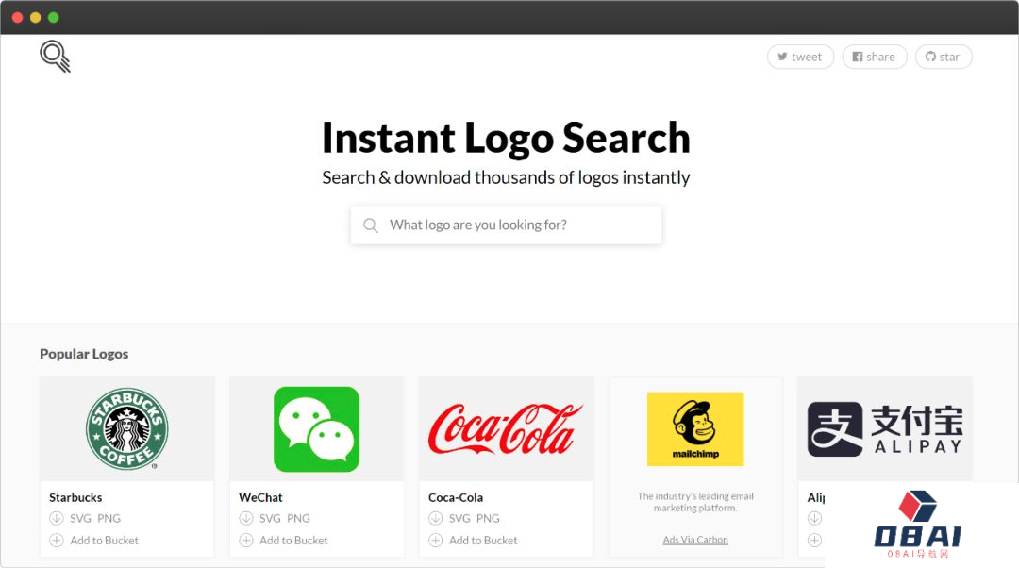Screen dimensions: 1019x568
Task: Share the page on Facebook
Action: click(874, 57)
